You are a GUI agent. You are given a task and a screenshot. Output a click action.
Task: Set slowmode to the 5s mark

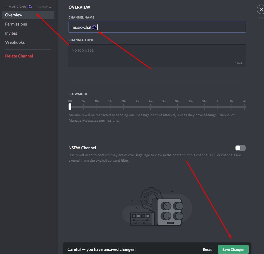tap(83, 107)
